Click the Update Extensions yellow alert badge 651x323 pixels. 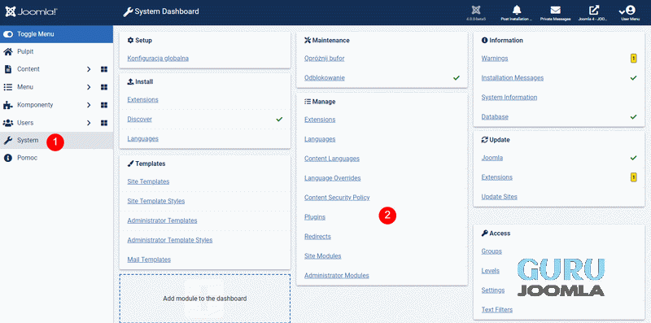click(633, 177)
